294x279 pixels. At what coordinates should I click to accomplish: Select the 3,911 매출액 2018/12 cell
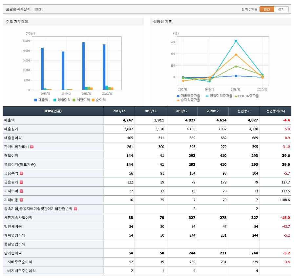point(150,120)
